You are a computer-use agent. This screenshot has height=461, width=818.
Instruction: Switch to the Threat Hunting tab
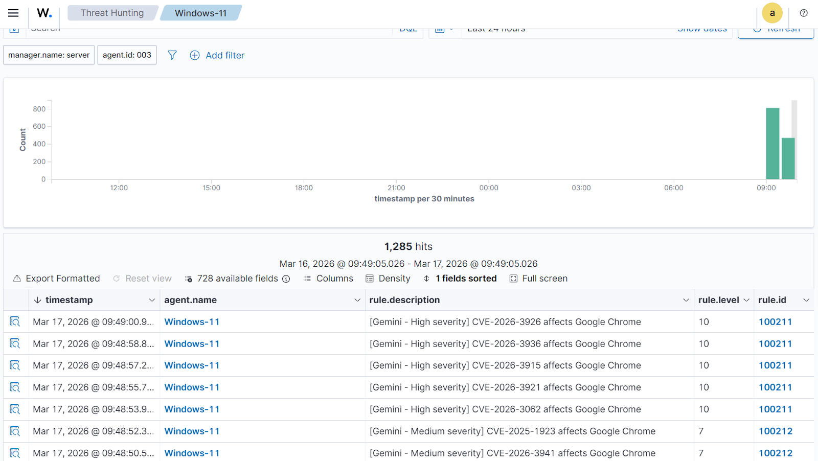(x=112, y=13)
